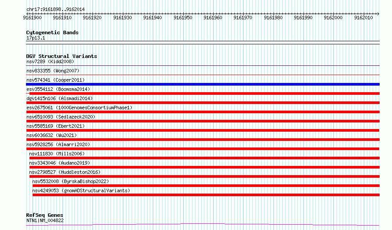Click ruler position 9161930
The image size is (392, 230).
(122, 18)
